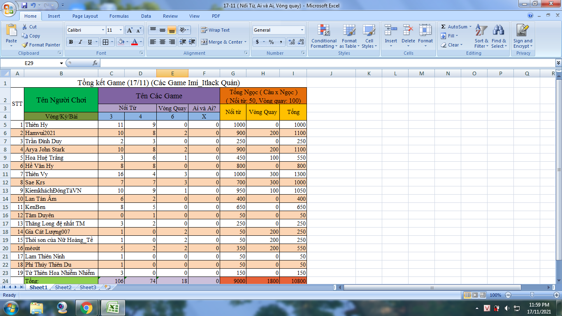Image resolution: width=562 pixels, height=316 pixels.
Task: Click the Format Painter icon
Action: click(x=25, y=45)
